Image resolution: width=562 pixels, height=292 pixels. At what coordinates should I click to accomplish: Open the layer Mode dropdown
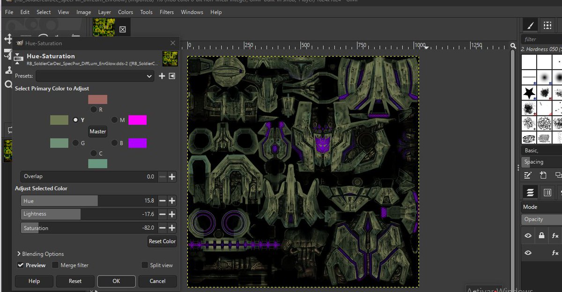541,207
